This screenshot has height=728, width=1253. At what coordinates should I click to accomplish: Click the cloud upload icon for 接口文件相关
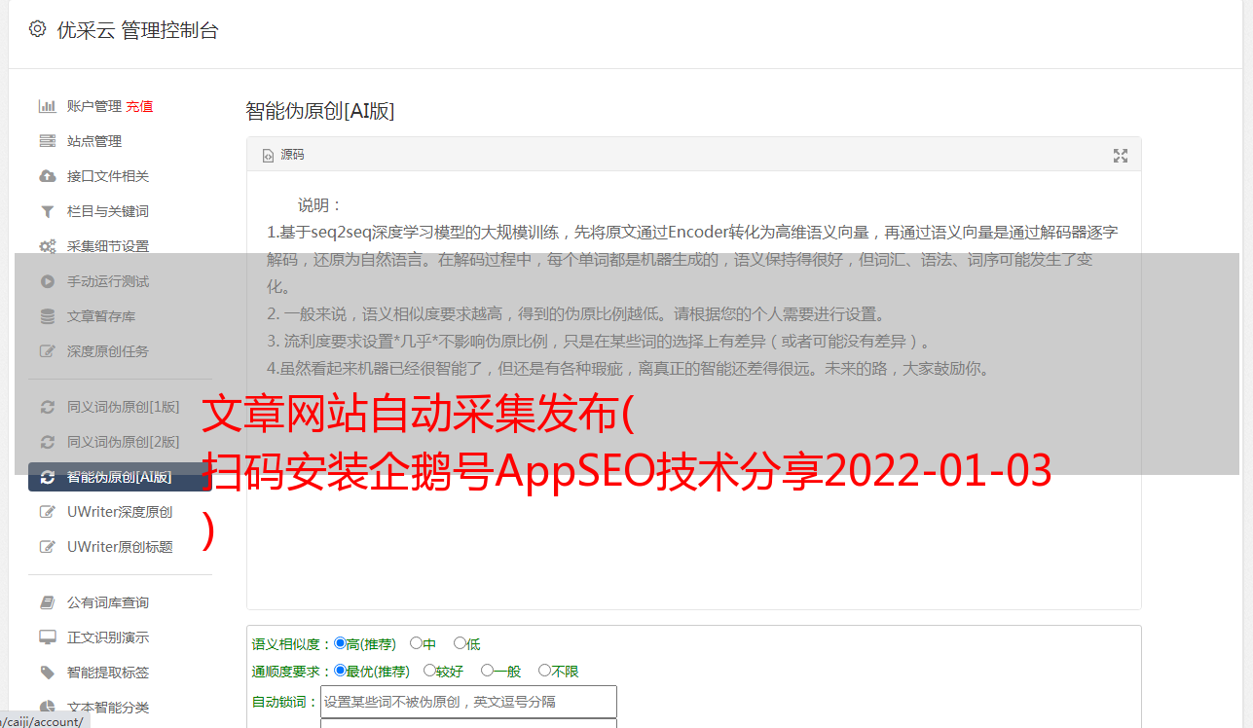(x=47, y=176)
